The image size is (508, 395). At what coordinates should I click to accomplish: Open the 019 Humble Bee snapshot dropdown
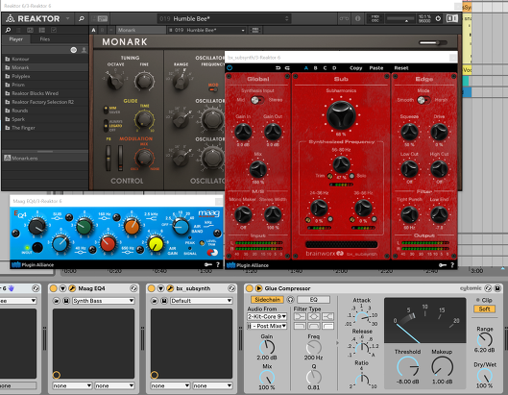pos(206,30)
